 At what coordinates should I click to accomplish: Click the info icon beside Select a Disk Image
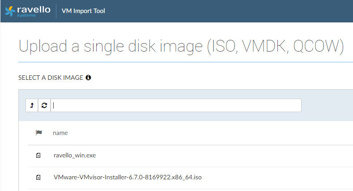pos(88,78)
